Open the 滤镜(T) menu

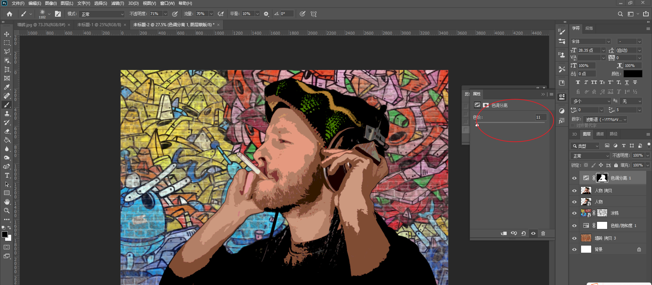click(117, 3)
